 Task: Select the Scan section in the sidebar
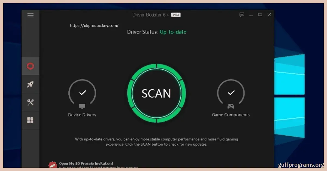[30, 66]
